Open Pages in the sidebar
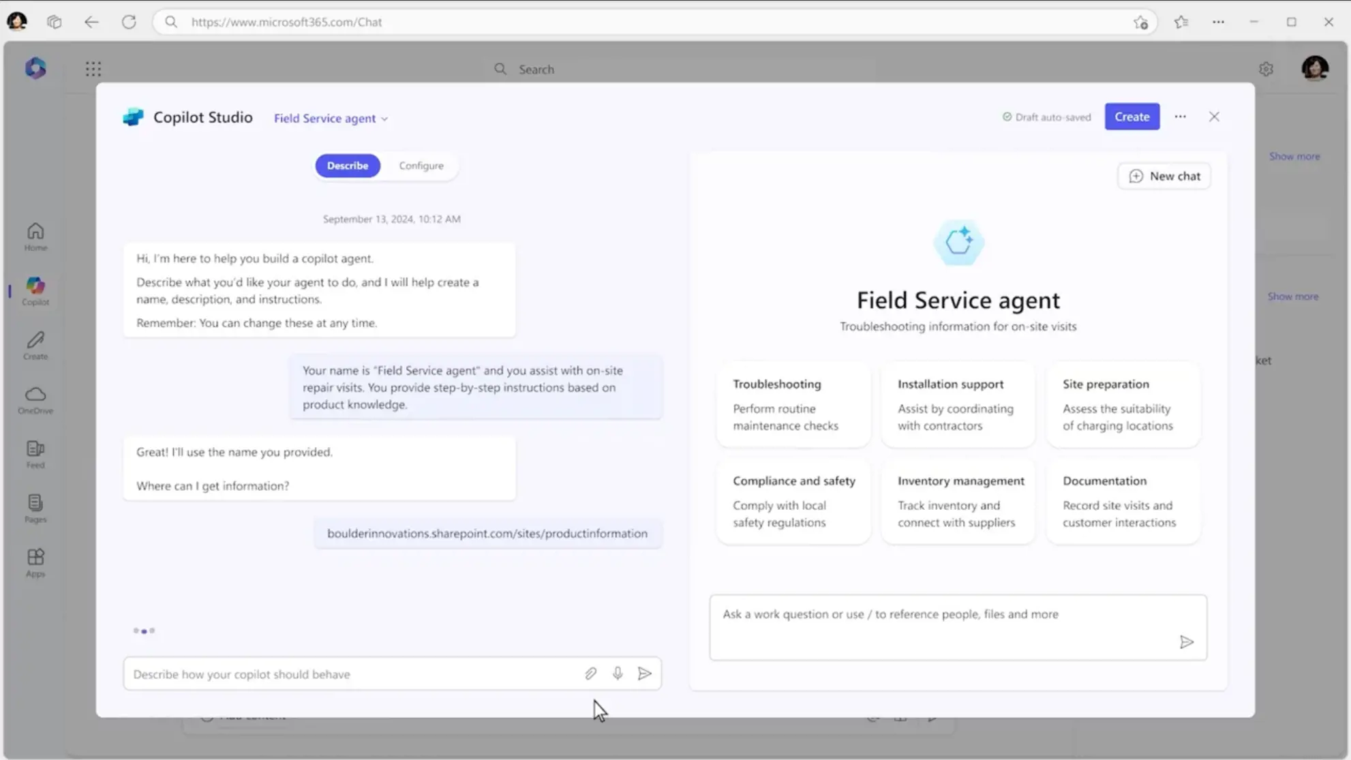This screenshot has width=1351, height=760. click(x=35, y=508)
